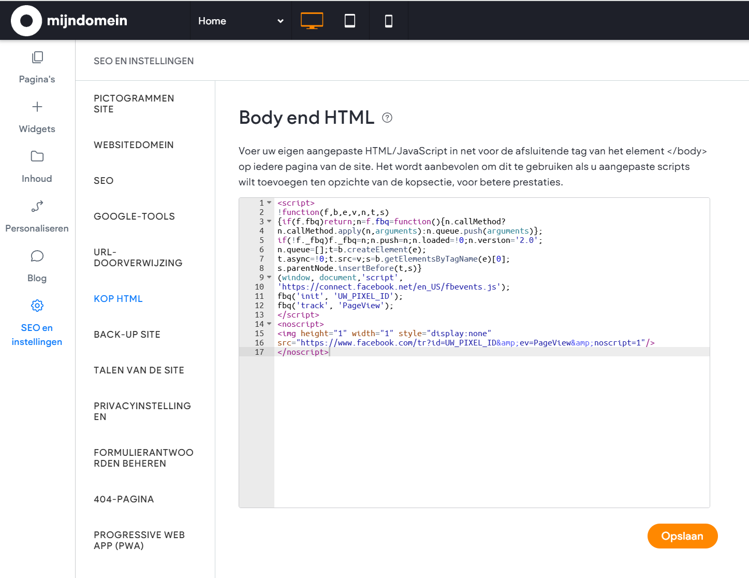This screenshot has width=749, height=578.
Task: Click code line fbq('track', 'PageView')
Action: coord(335,306)
